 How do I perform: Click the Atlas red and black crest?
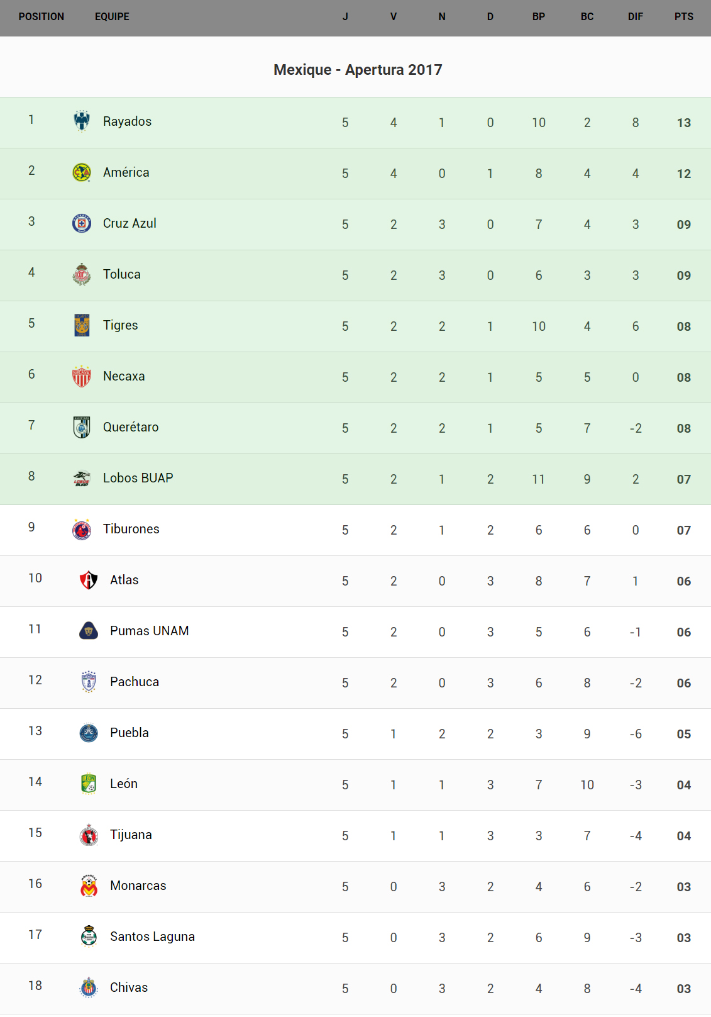point(89,580)
